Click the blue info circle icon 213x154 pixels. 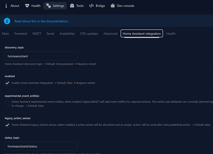7,21
